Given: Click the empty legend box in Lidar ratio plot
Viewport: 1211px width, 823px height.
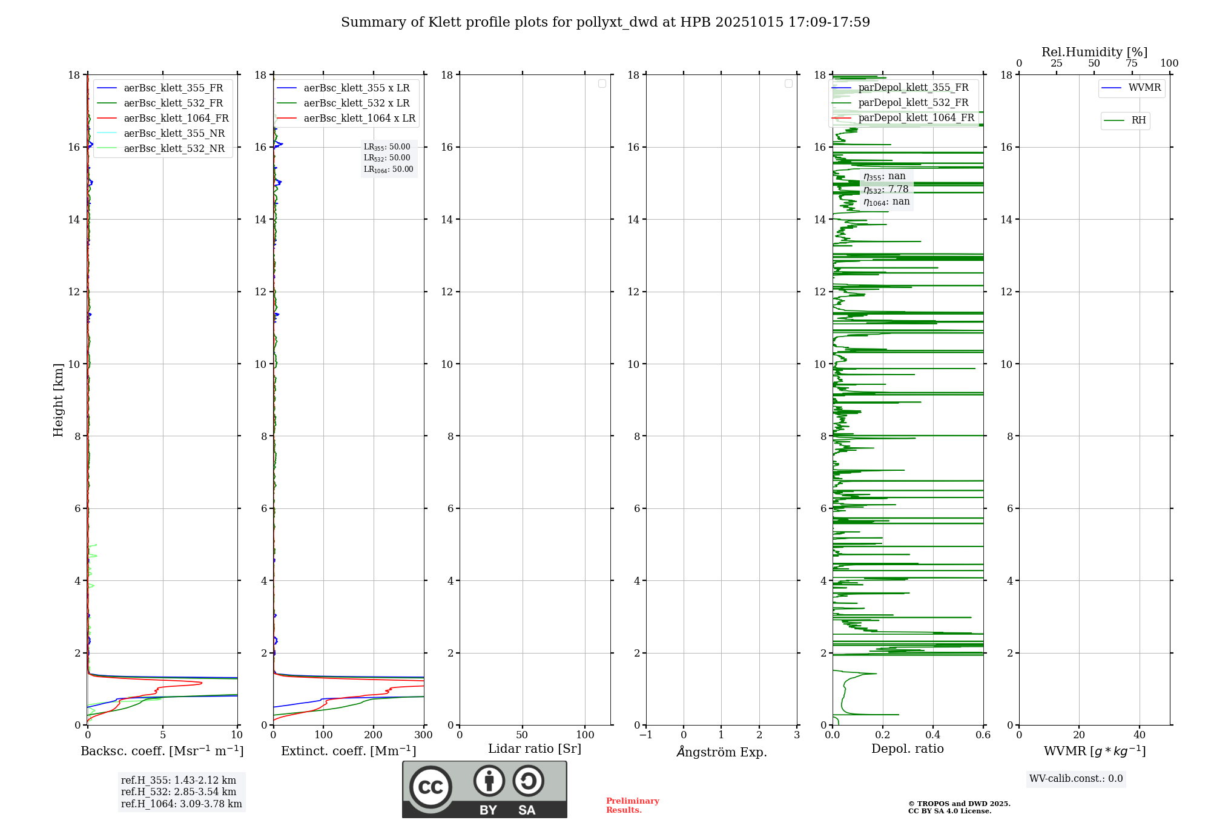Looking at the screenshot, I should (602, 84).
